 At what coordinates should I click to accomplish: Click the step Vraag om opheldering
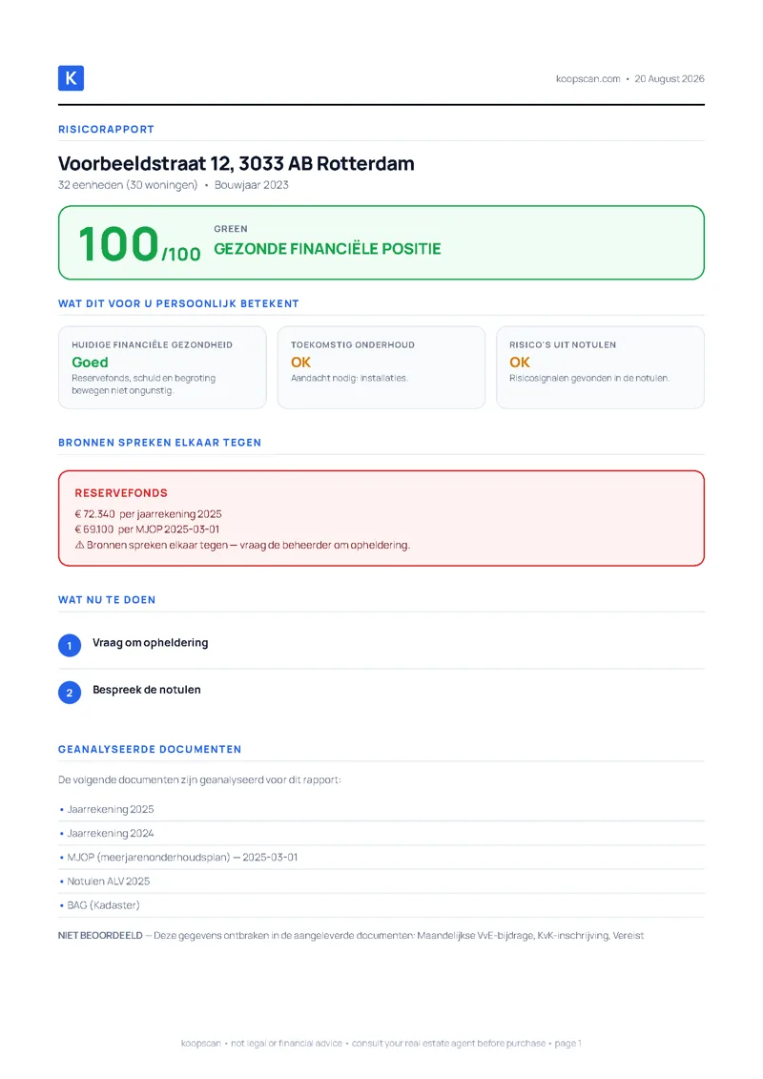(x=151, y=643)
